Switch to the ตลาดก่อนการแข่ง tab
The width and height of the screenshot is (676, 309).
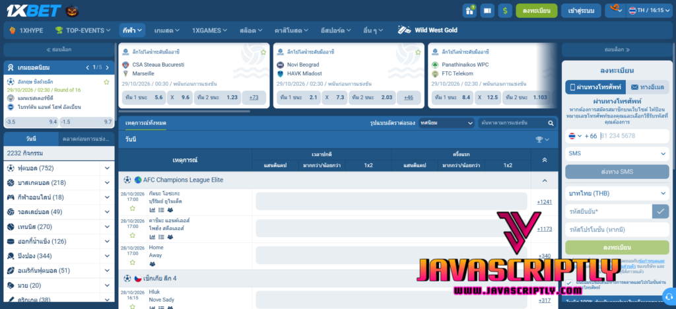86,139
